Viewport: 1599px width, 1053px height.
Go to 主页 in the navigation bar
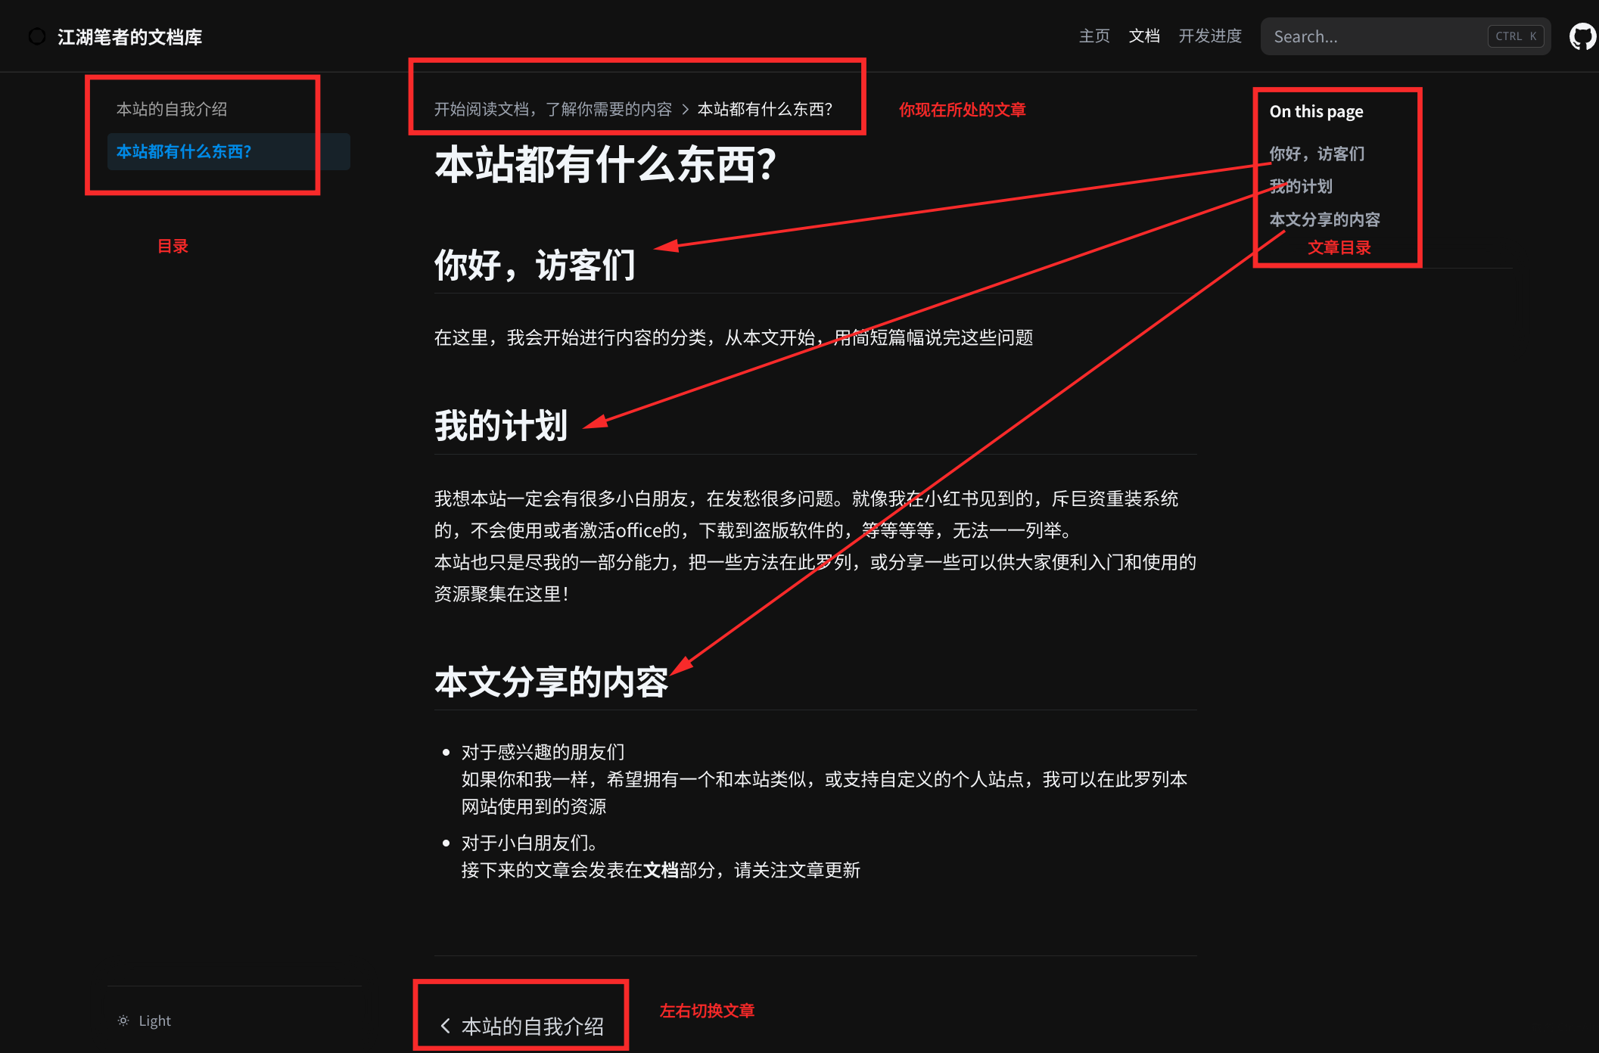(1093, 36)
